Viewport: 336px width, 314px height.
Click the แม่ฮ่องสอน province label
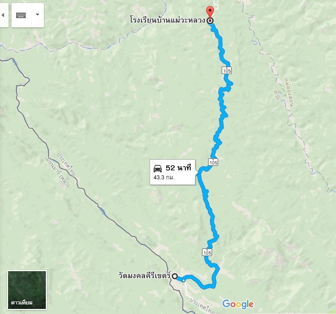(x=289, y=92)
